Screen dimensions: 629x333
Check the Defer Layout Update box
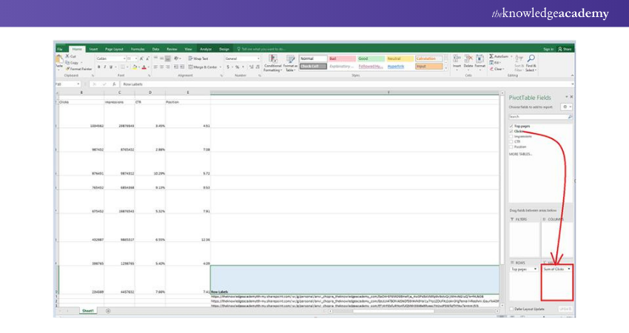pos(511,309)
